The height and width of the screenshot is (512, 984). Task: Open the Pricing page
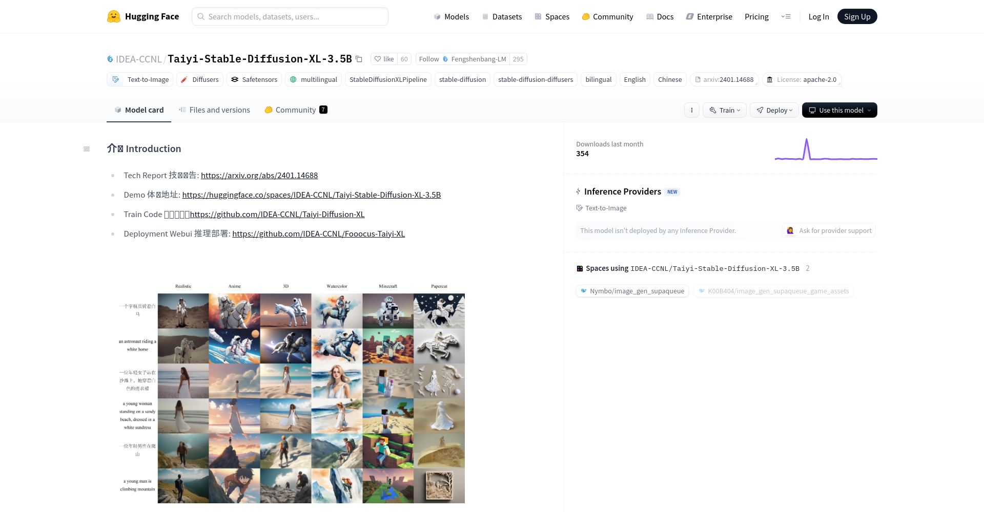756,16
